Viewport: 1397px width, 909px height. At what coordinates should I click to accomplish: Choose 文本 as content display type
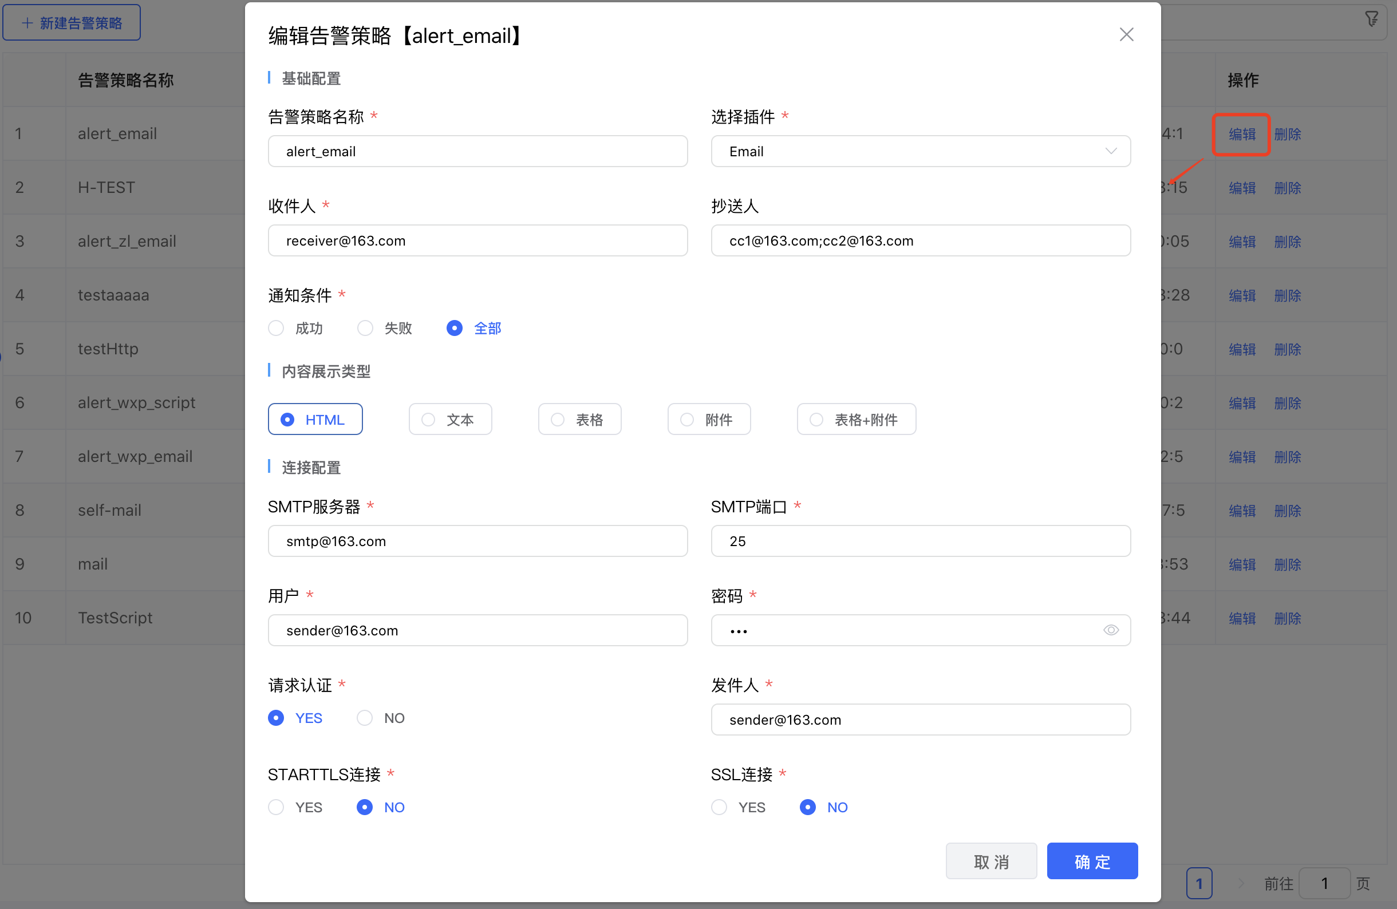click(449, 420)
